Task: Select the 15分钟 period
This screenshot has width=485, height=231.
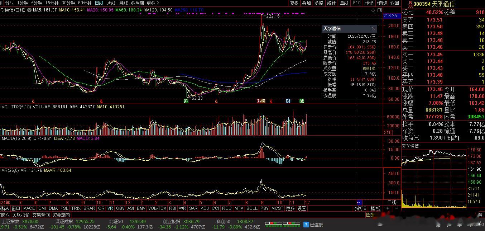Action: pos(52,3)
